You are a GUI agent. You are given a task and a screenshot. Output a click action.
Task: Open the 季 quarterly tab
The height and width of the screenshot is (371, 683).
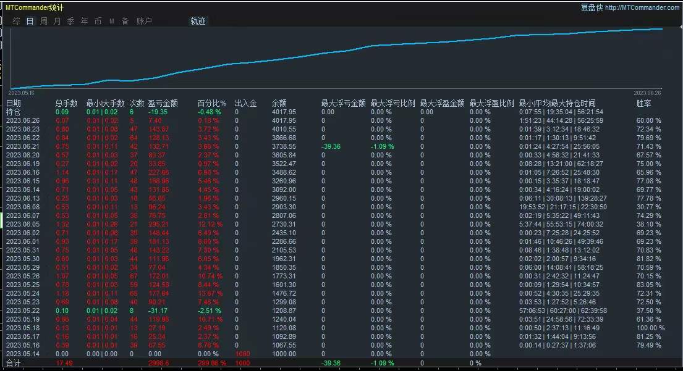pos(70,21)
